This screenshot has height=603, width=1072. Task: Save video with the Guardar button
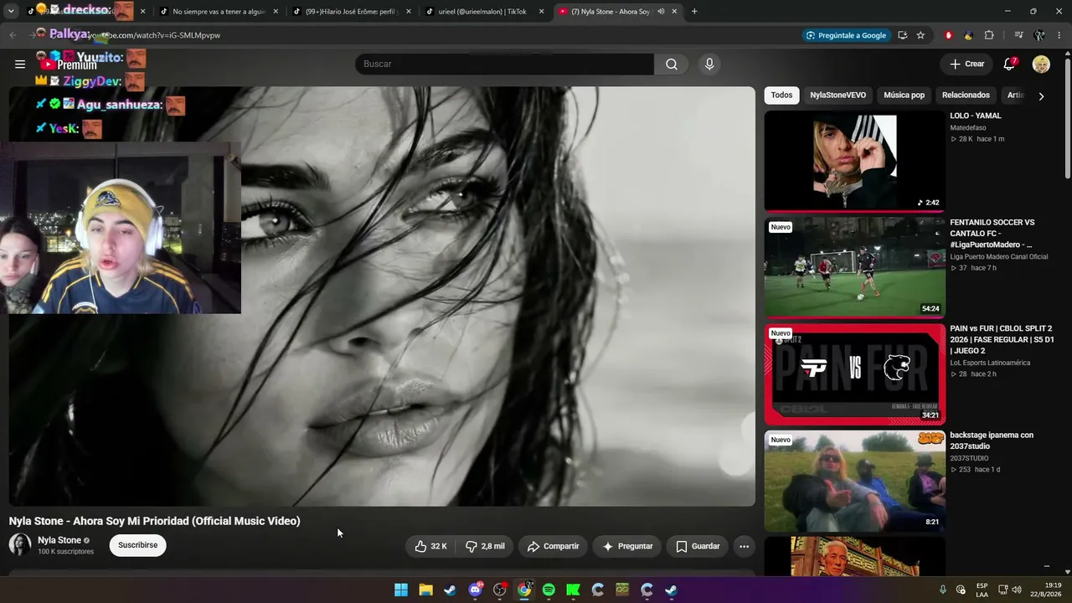(x=698, y=546)
